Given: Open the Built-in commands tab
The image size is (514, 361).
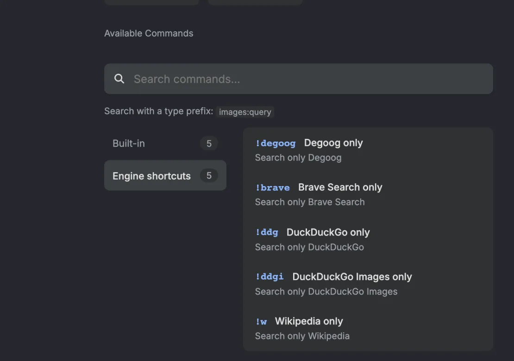Looking at the screenshot, I should (x=165, y=143).
